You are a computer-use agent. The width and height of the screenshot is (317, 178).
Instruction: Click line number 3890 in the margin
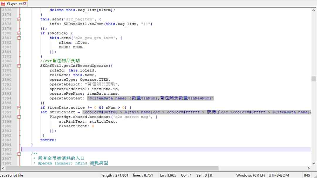(7, 80)
